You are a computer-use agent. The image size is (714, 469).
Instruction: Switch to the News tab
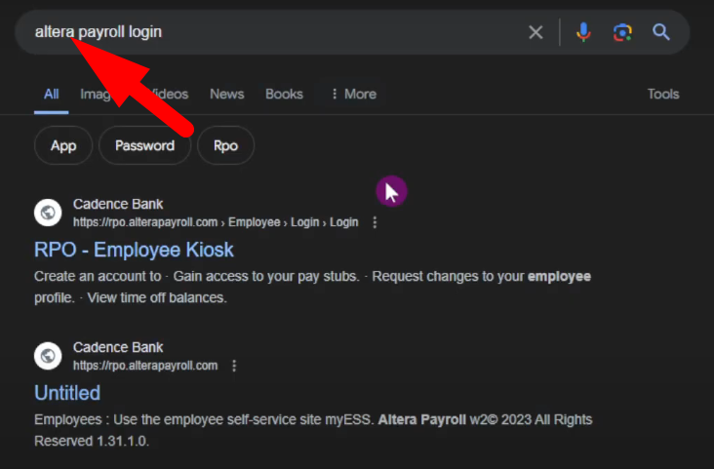click(x=226, y=94)
